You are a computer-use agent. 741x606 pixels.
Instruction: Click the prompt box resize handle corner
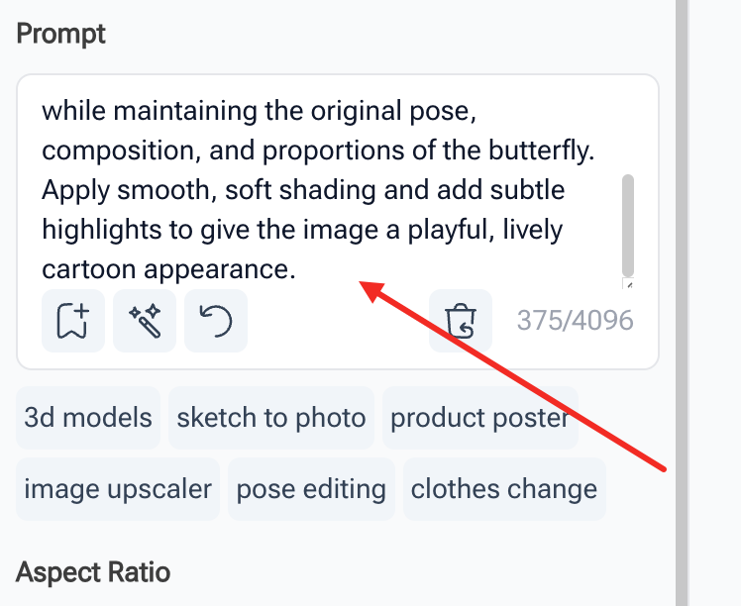point(629,284)
